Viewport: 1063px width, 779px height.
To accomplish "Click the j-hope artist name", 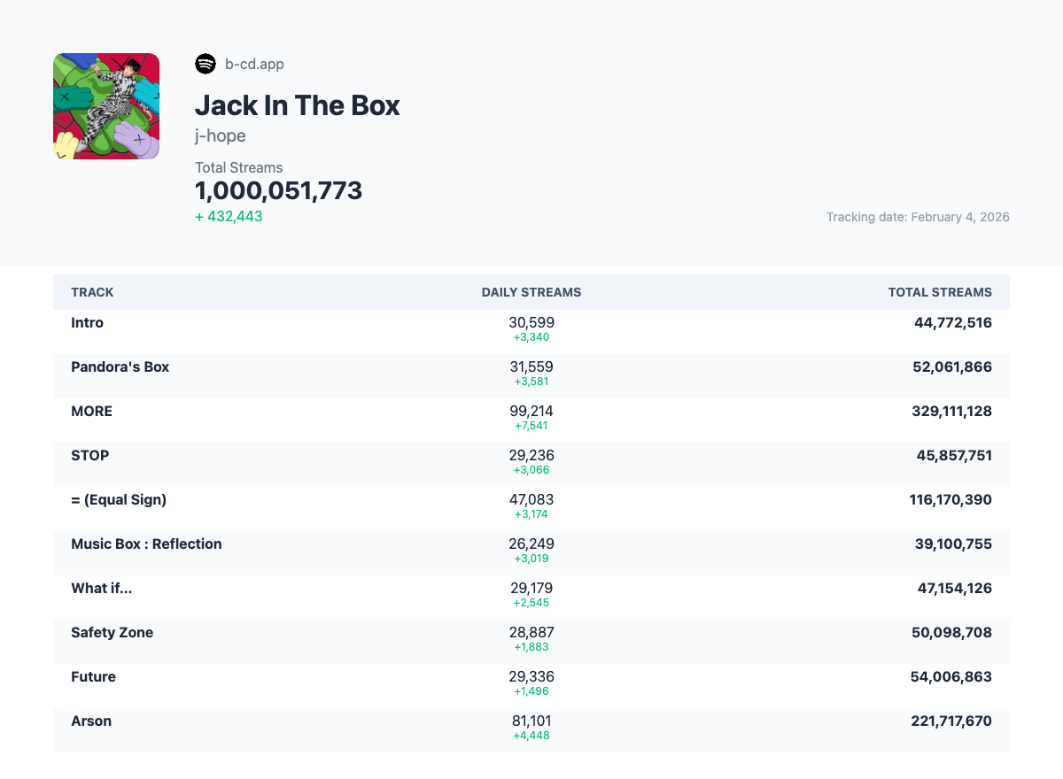I will pos(221,135).
